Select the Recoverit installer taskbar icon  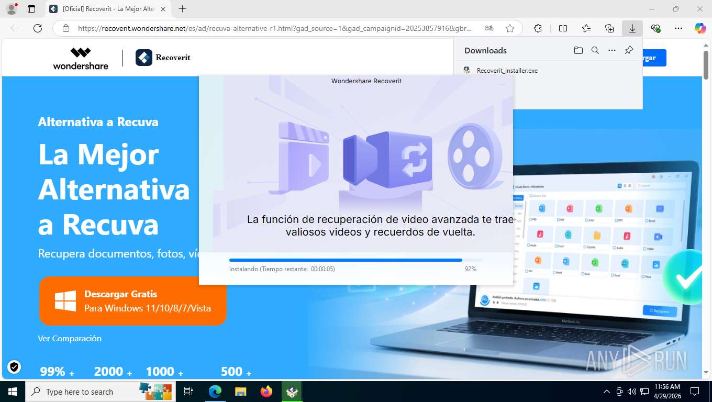click(x=292, y=392)
